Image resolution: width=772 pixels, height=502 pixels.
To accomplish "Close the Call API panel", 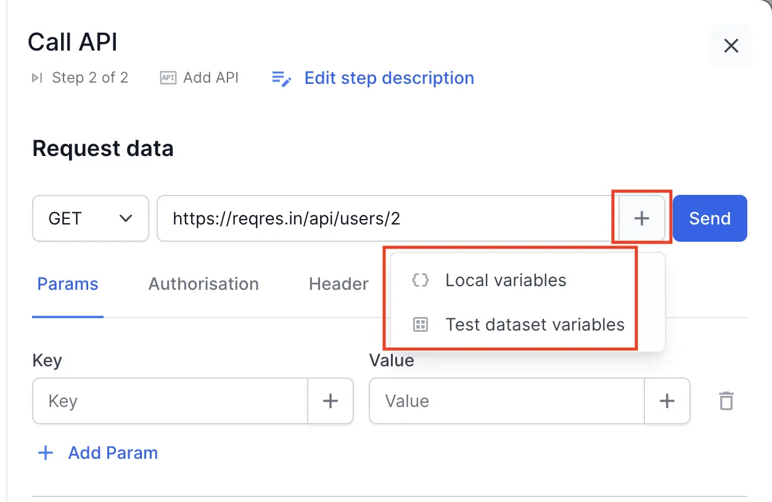I will point(731,46).
